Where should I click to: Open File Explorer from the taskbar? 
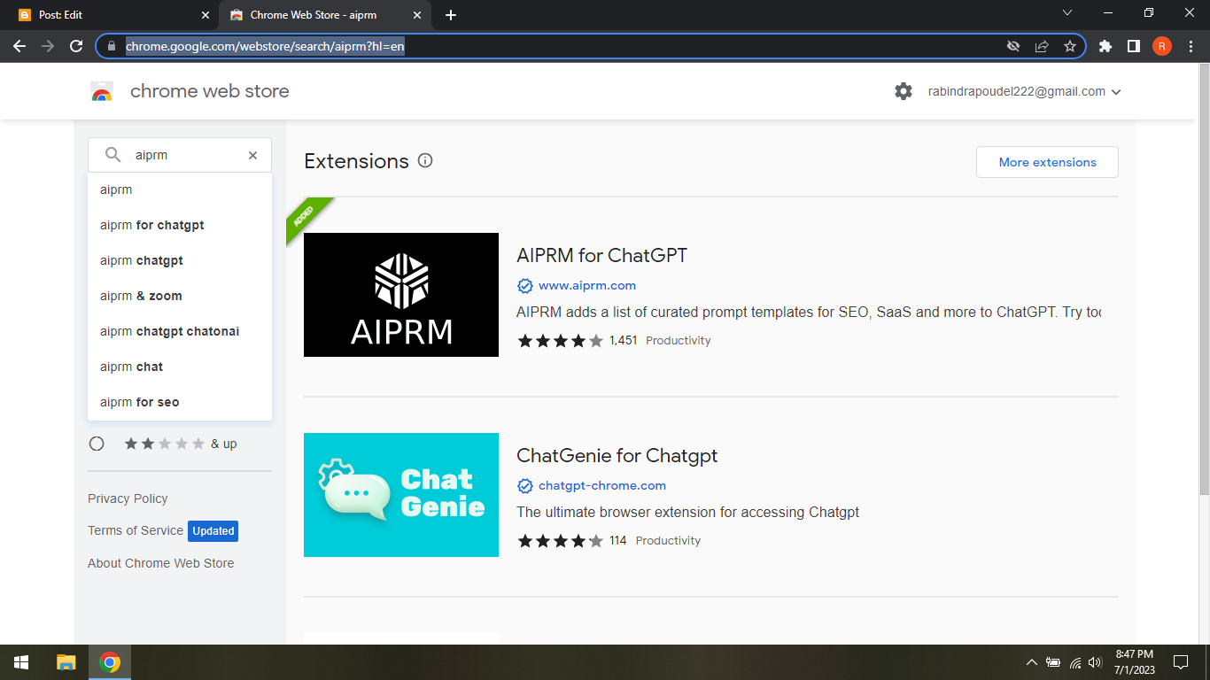pyautogui.click(x=66, y=662)
